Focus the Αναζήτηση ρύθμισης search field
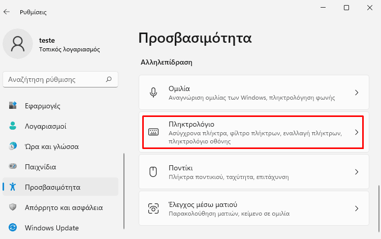Screen dimensions: 381x239 60,79
